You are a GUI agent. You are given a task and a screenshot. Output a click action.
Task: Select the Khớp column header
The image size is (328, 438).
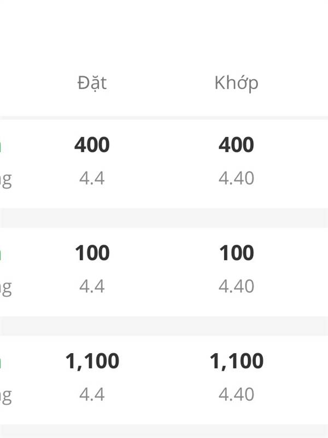[x=236, y=83]
